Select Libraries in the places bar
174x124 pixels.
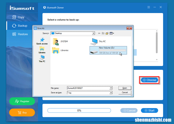(x=42, y=50)
